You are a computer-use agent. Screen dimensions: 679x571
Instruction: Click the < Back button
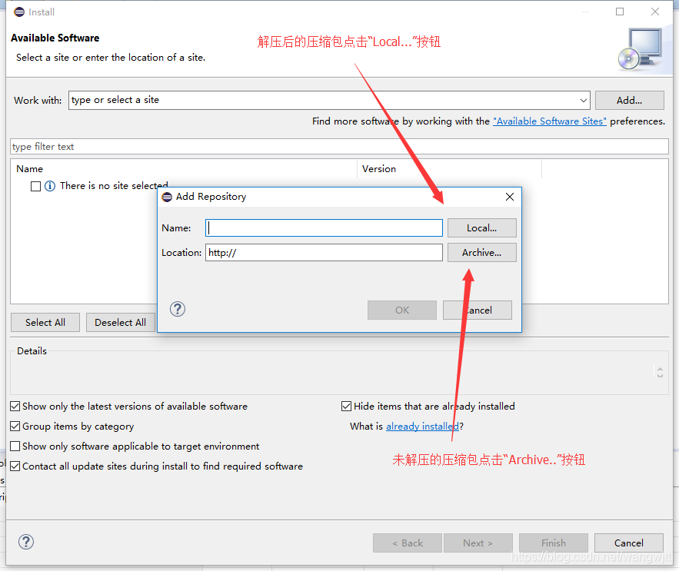(x=407, y=543)
